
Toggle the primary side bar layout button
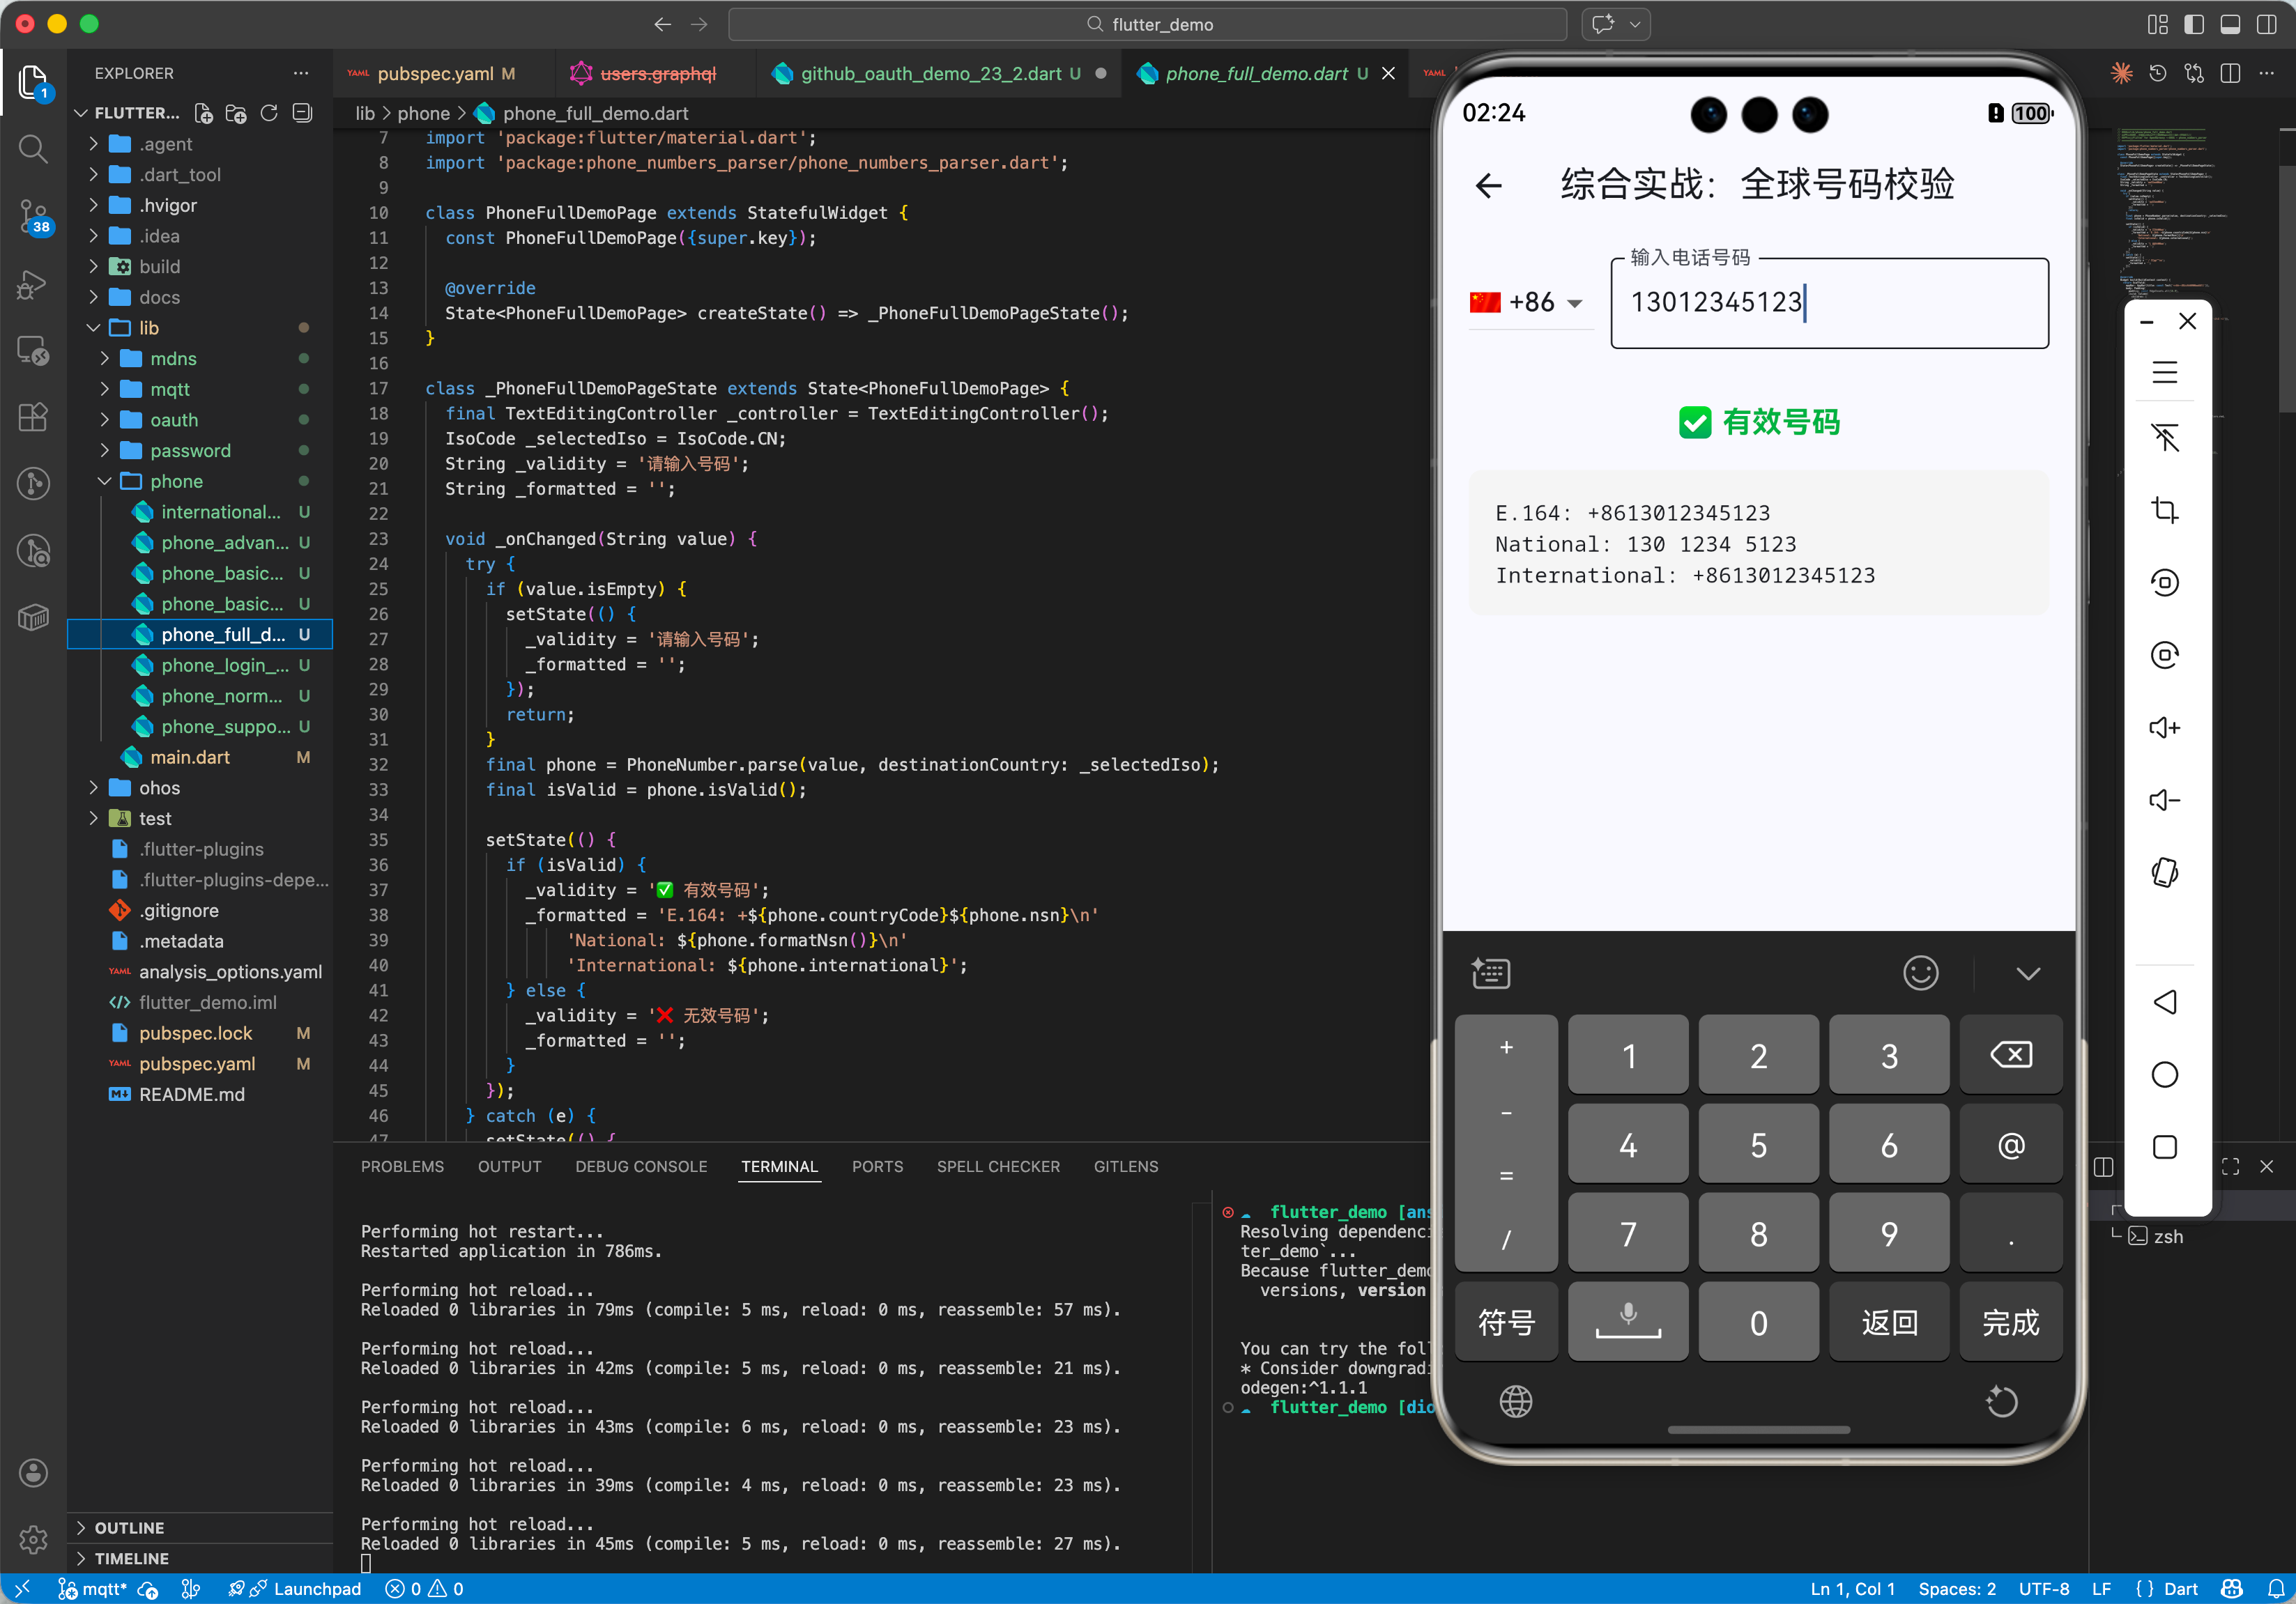(2193, 24)
